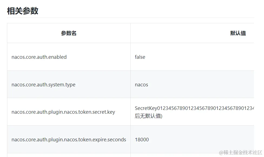Click the default value false

pyautogui.click(x=140, y=57)
